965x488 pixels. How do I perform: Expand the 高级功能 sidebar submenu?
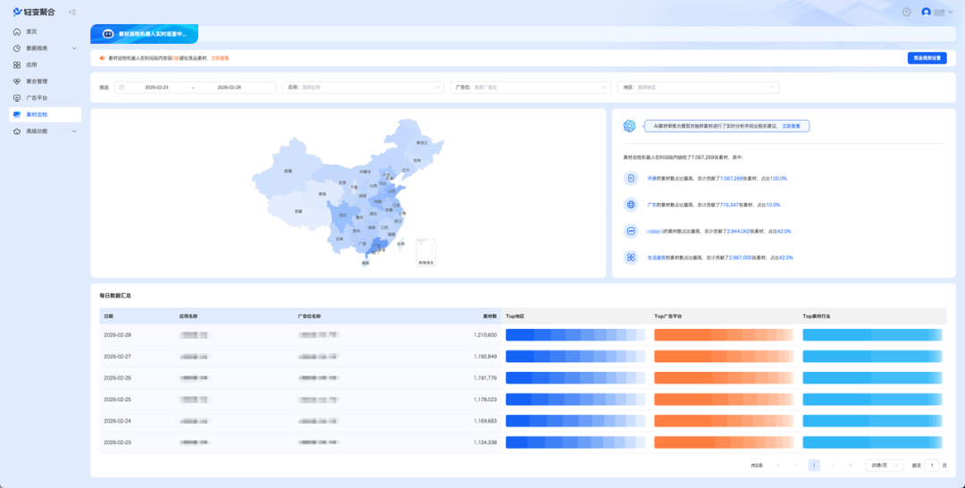pyautogui.click(x=45, y=131)
